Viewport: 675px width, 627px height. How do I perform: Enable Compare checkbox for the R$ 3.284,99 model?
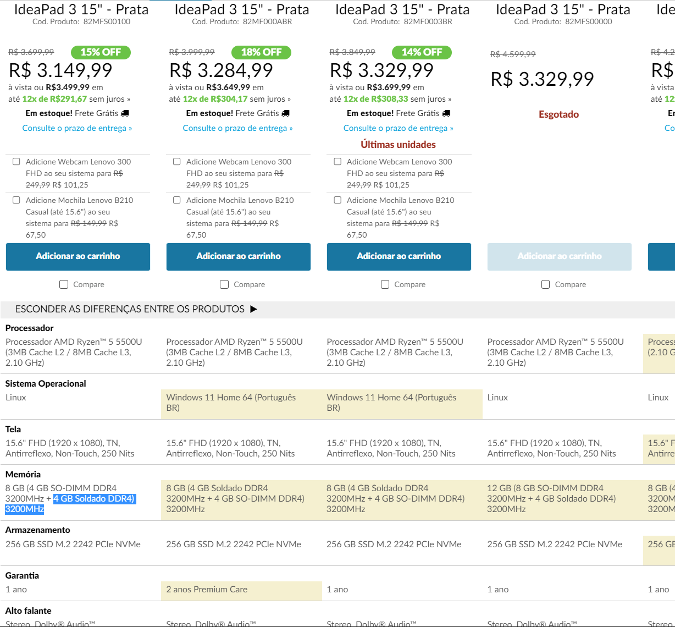pos(224,284)
